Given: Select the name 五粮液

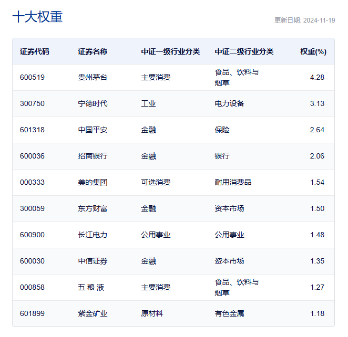Looking at the screenshot, I should click(91, 287).
